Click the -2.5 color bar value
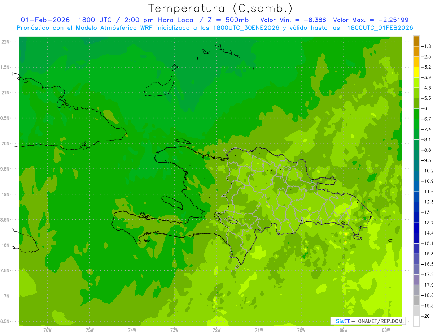 (426, 57)
